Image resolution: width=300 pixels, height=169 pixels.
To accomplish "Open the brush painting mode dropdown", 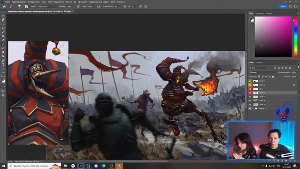I will [47, 7].
